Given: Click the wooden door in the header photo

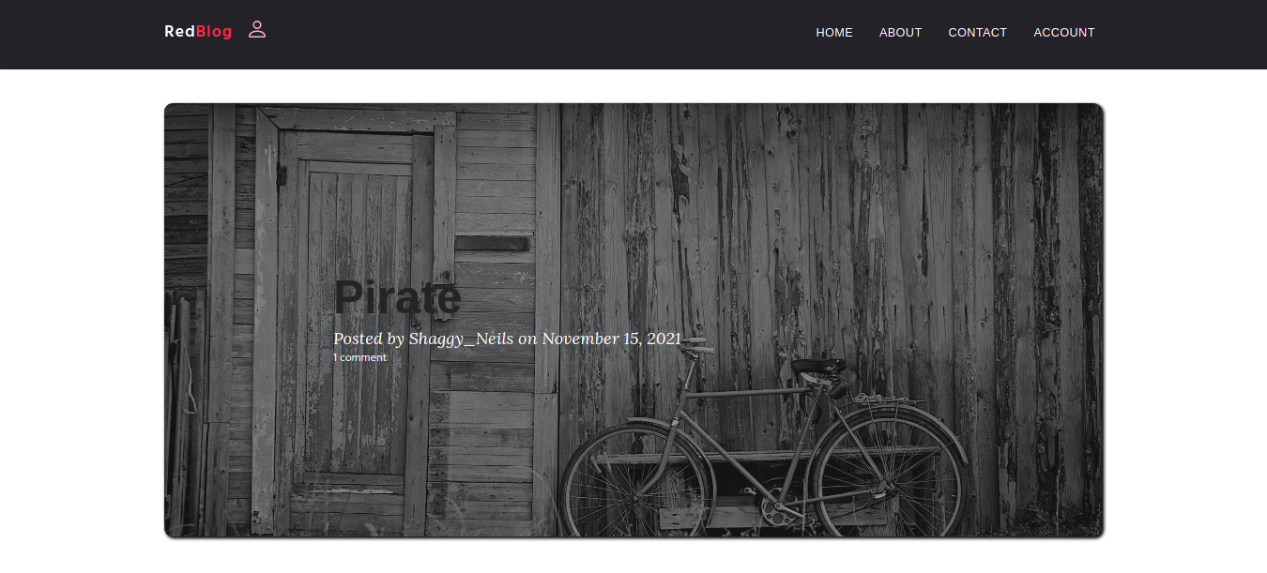Looking at the screenshot, I should [359, 319].
